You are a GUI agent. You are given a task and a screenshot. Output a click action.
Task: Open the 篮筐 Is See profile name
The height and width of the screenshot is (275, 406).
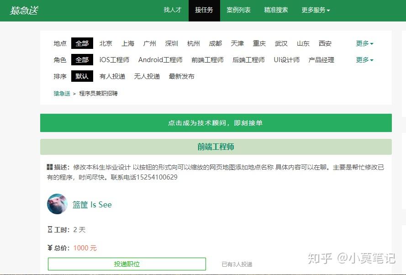[92, 205]
